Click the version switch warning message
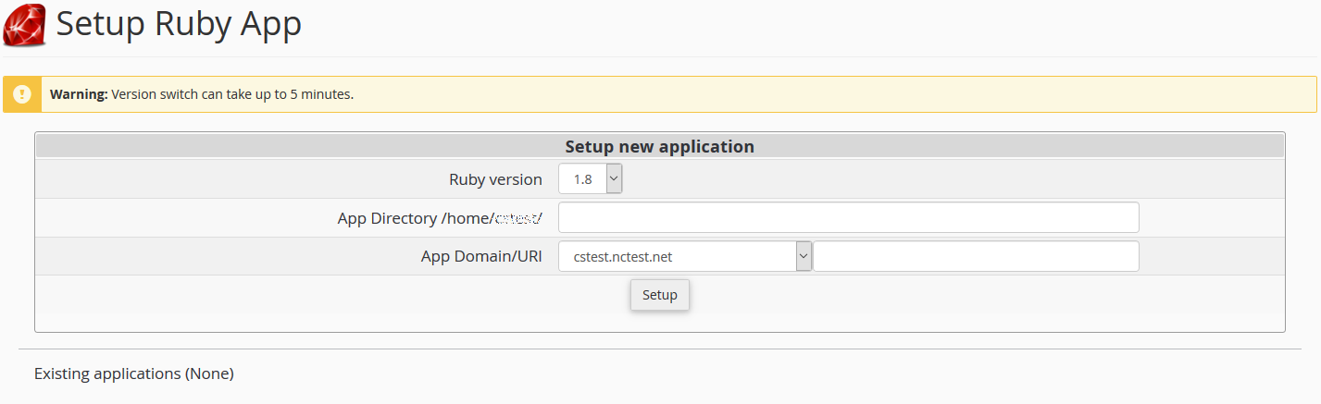 [x=202, y=94]
